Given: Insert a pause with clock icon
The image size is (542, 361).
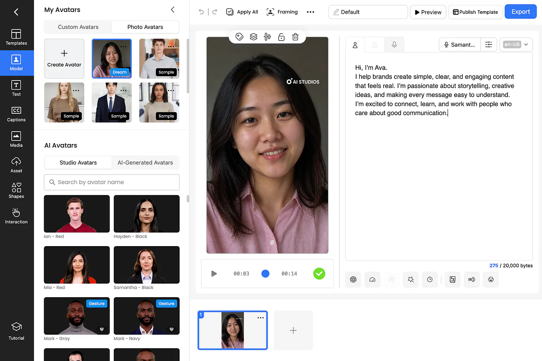Looking at the screenshot, I should coord(430,279).
